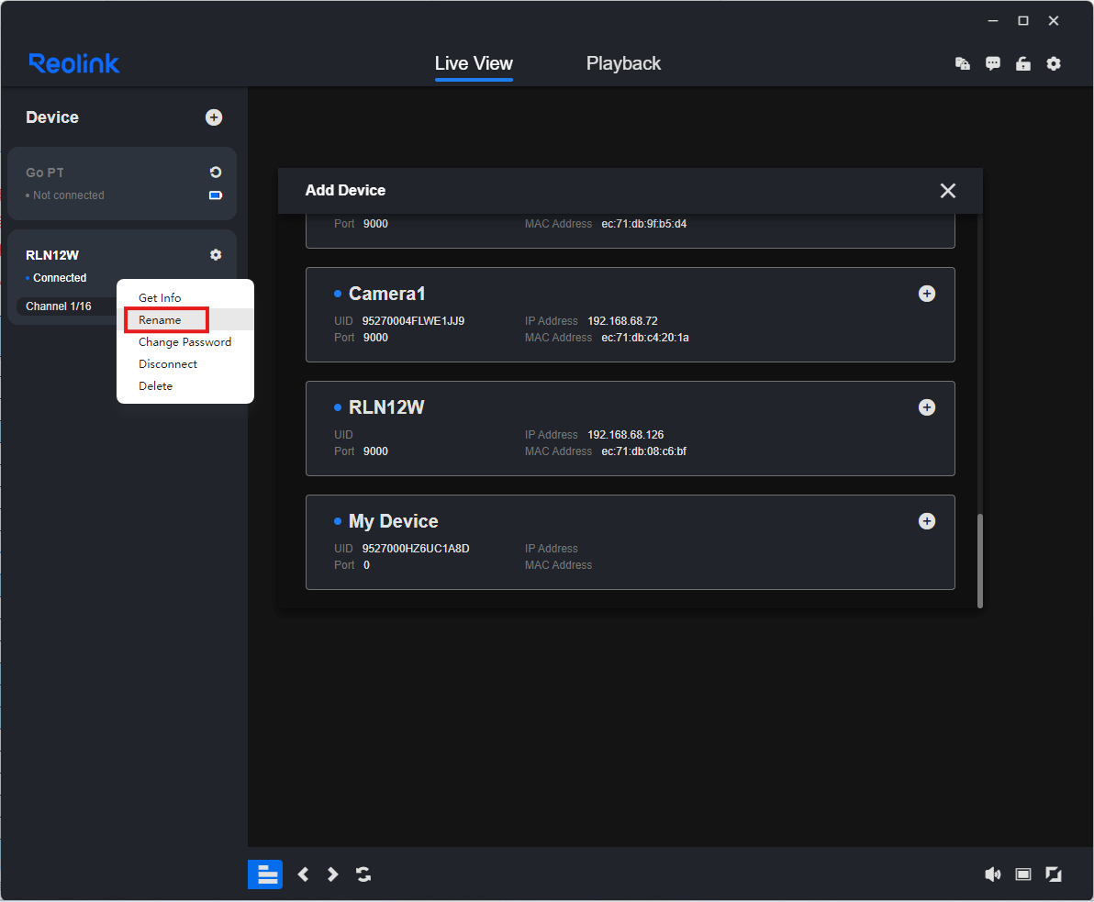This screenshot has height=902, width=1094.
Task: Enter full screen using the bottom-right icon
Action: pyautogui.click(x=1054, y=874)
